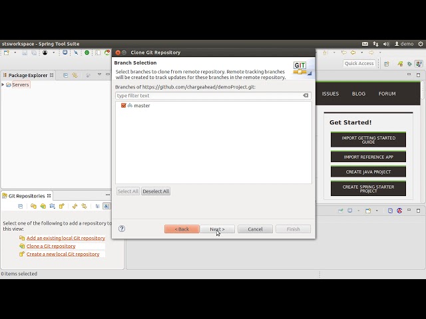Click Import Reference App button
The image size is (426, 319).
(x=368, y=157)
